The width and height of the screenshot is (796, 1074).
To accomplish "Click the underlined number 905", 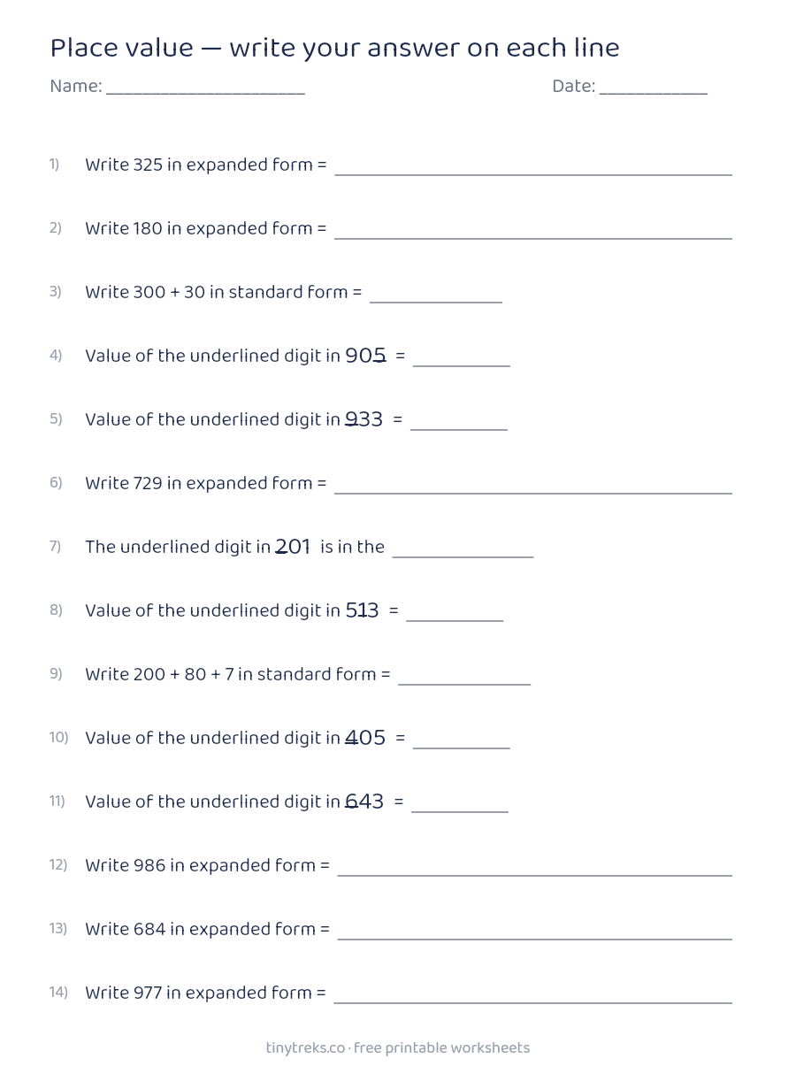I will click(x=366, y=356).
